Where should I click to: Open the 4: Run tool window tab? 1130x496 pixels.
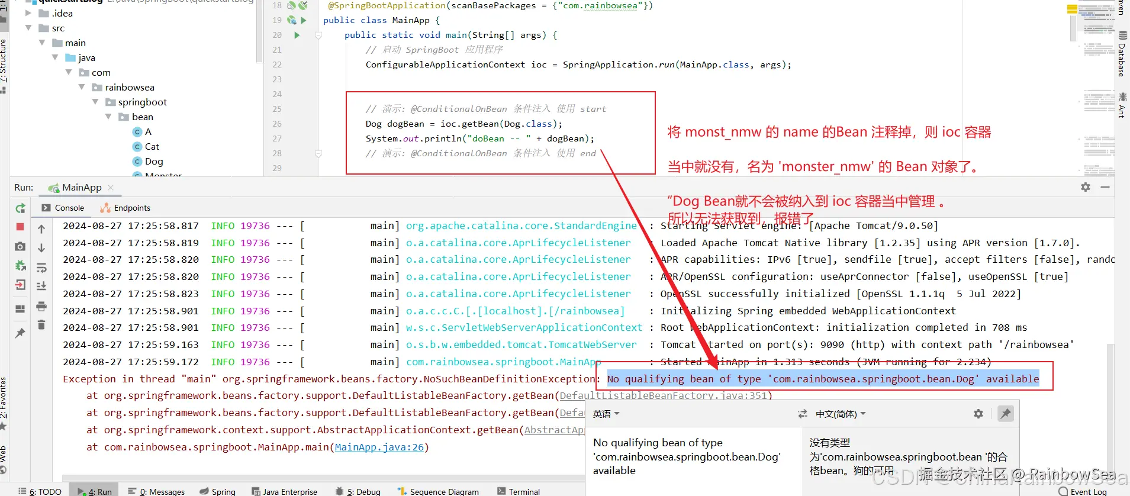point(94,491)
